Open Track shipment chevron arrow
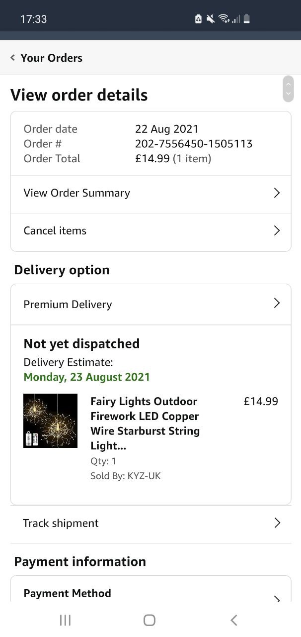Screen dimensions: 301x637 click(x=277, y=523)
